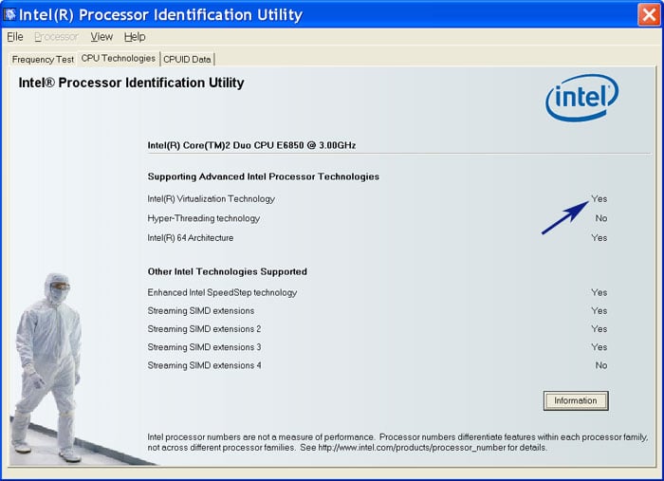Click the processor_number URL in the footer

tap(412, 448)
